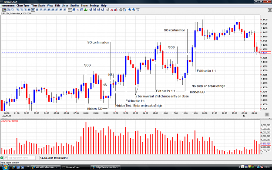Click the remove all lines icon
272x170 pixels.
(x=116, y=10)
